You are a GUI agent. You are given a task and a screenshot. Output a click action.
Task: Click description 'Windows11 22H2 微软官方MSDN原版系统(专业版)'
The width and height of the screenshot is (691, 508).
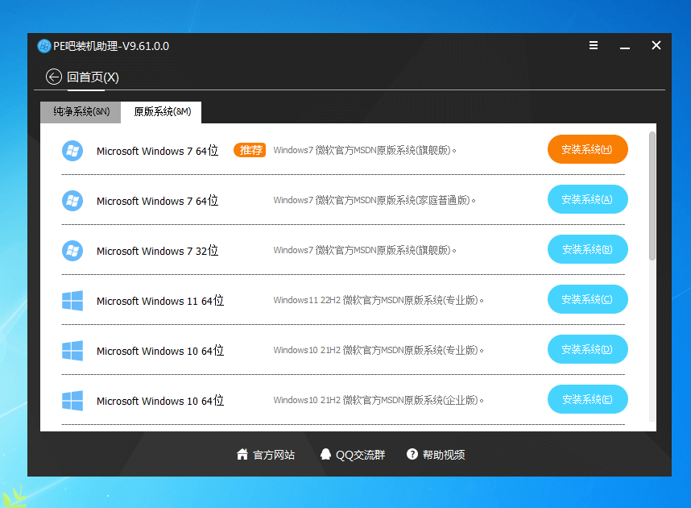pos(378,300)
